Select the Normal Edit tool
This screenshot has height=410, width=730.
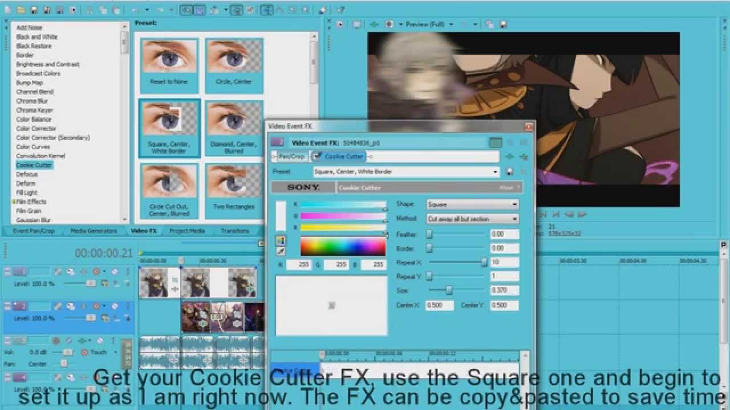(266, 10)
